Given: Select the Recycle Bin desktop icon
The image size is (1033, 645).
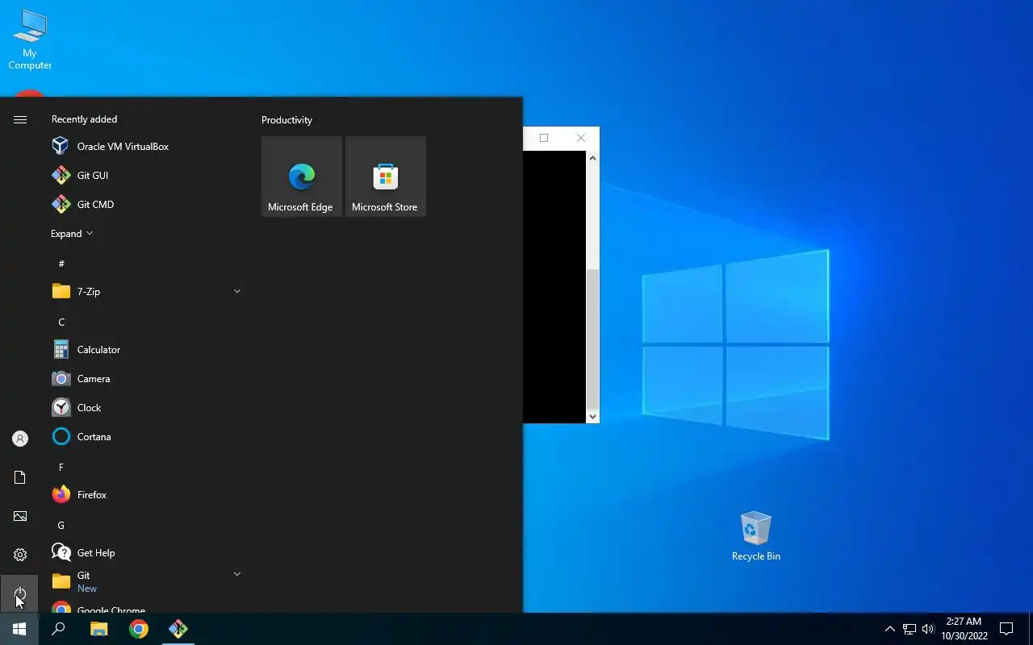Looking at the screenshot, I should point(756,536).
